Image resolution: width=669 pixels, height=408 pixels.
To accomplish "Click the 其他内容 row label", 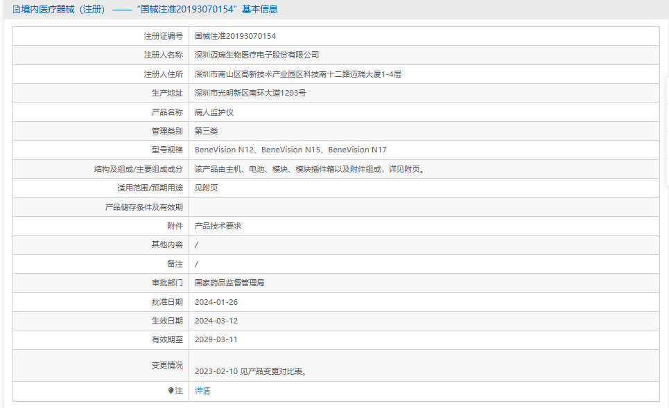I will pos(167,245).
